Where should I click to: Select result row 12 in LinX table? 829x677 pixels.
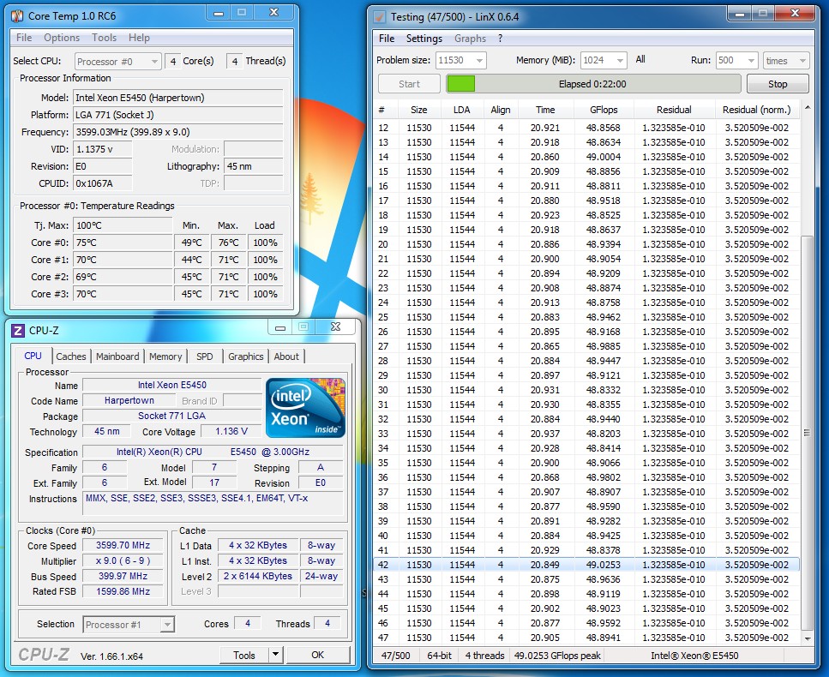click(x=586, y=128)
